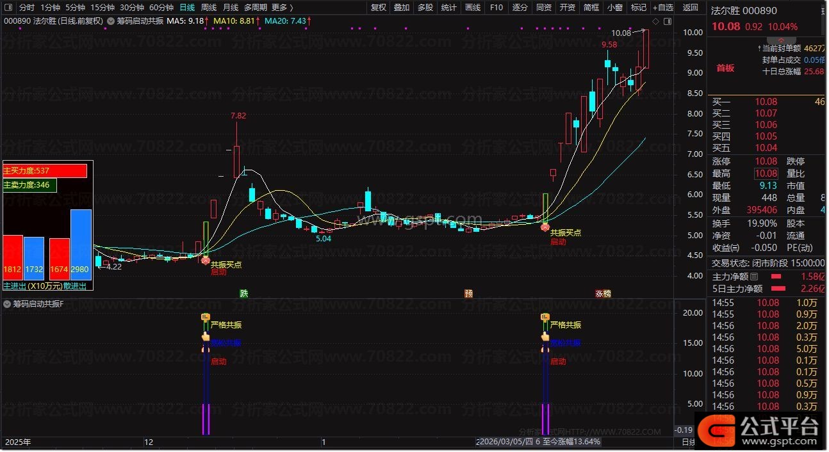Toggle 复权 price adjustment in the toolbar
829x452 pixels.
coord(379,8)
